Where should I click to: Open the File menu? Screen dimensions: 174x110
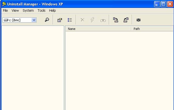pyautogui.click(x=5, y=11)
